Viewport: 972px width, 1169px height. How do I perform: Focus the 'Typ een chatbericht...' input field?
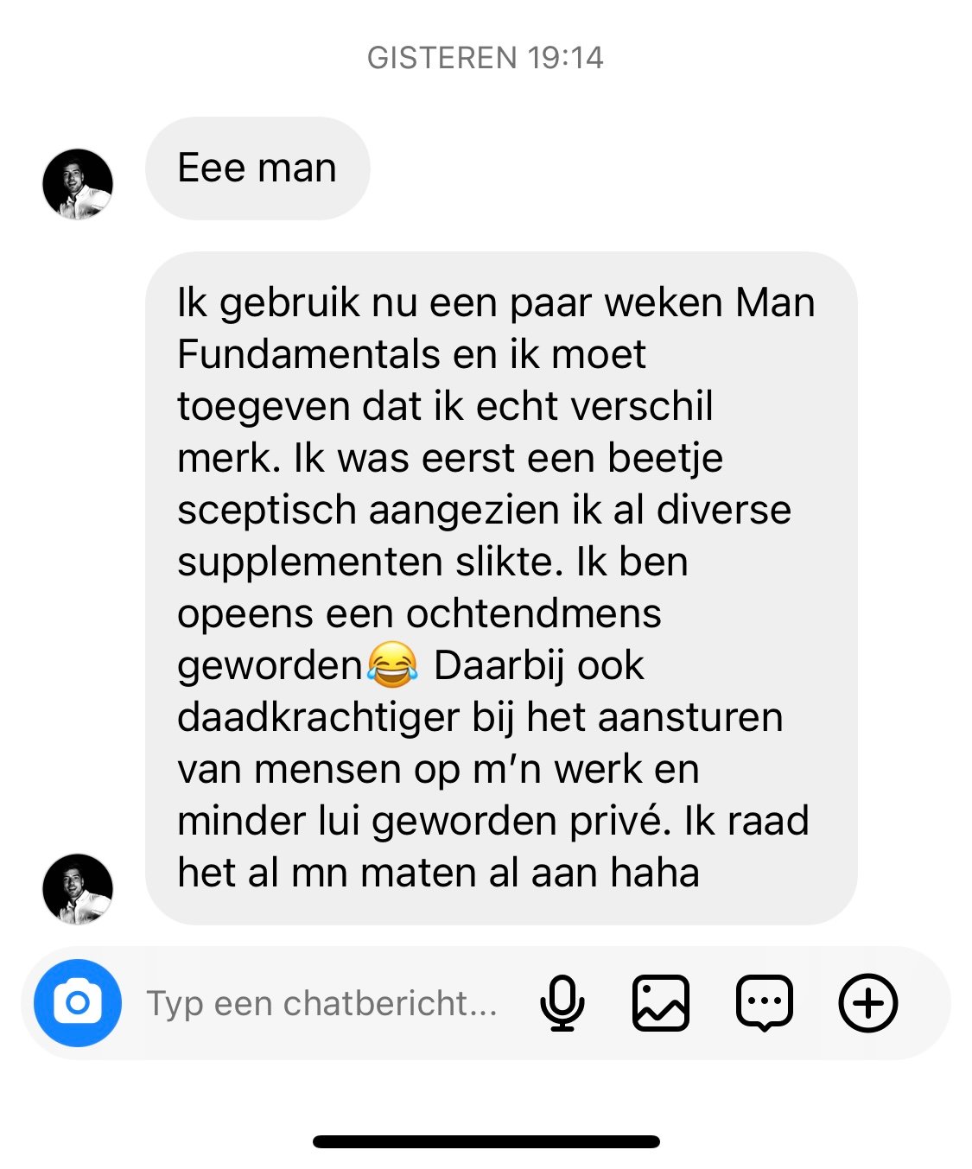[321, 1003]
